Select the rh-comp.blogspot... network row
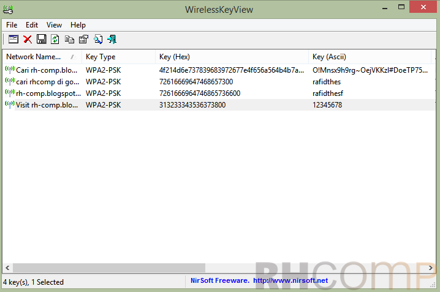Viewport: 440px width, 292px height. [x=219, y=93]
